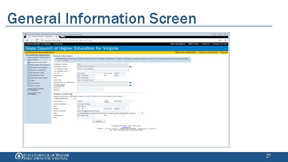Image resolution: width=288 pixels, height=162 pixels.
Task: Click the Institution Name field
Action: click(103, 64)
